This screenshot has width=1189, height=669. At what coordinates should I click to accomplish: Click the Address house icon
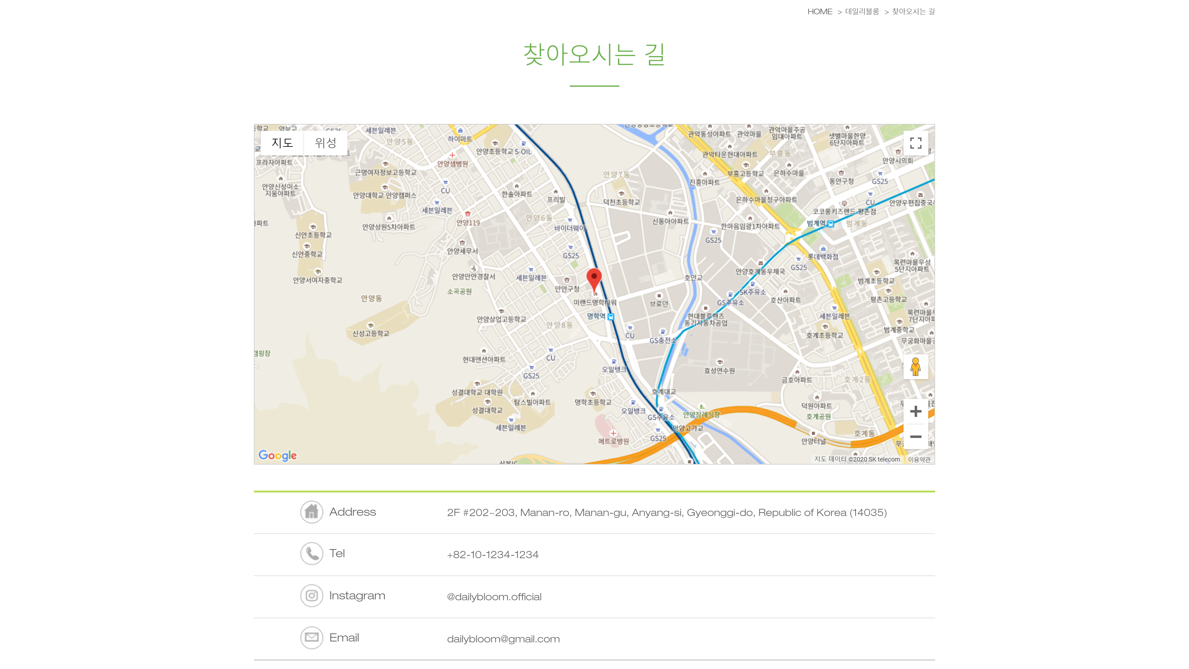coord(311,512)
